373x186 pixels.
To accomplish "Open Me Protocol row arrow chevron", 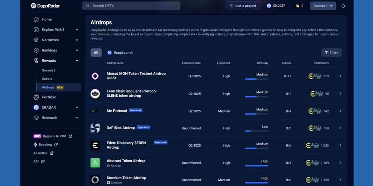I will (x=341, y=111).
